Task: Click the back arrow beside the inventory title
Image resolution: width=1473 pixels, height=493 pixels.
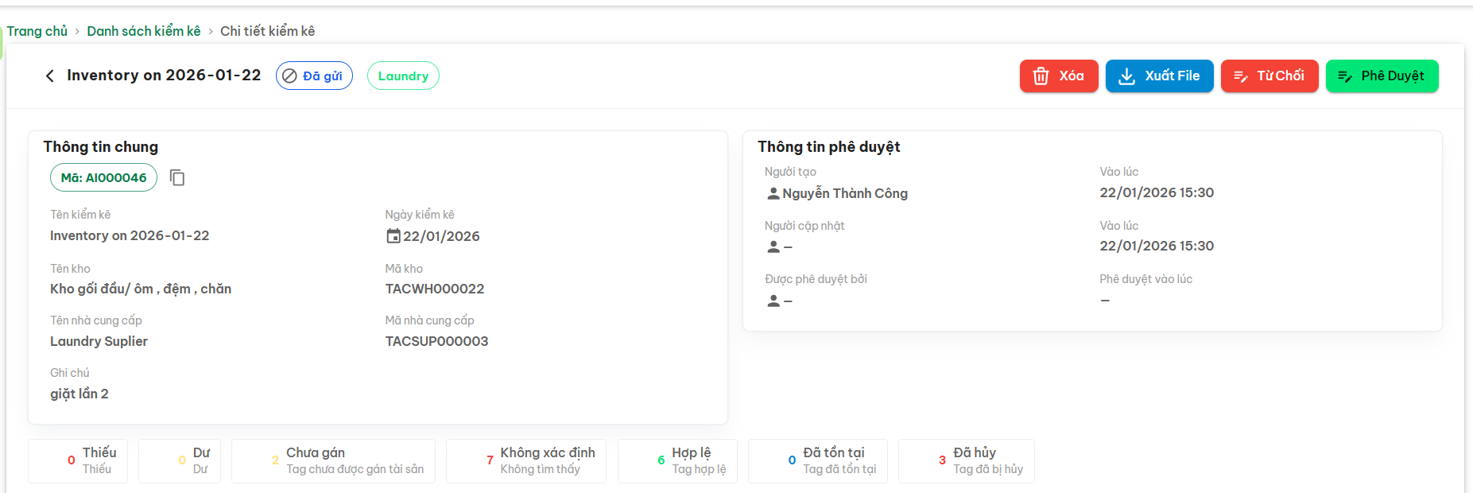Action: pyautogui.click(x=50, y=76)
